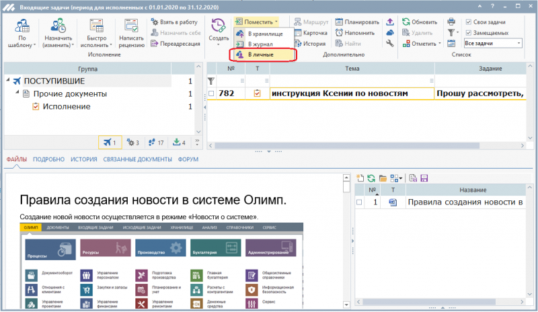The height and width of the screenshot is (312, 538).
Task: Click new file icon in files toolbar
Action: (x=360, y=178)
